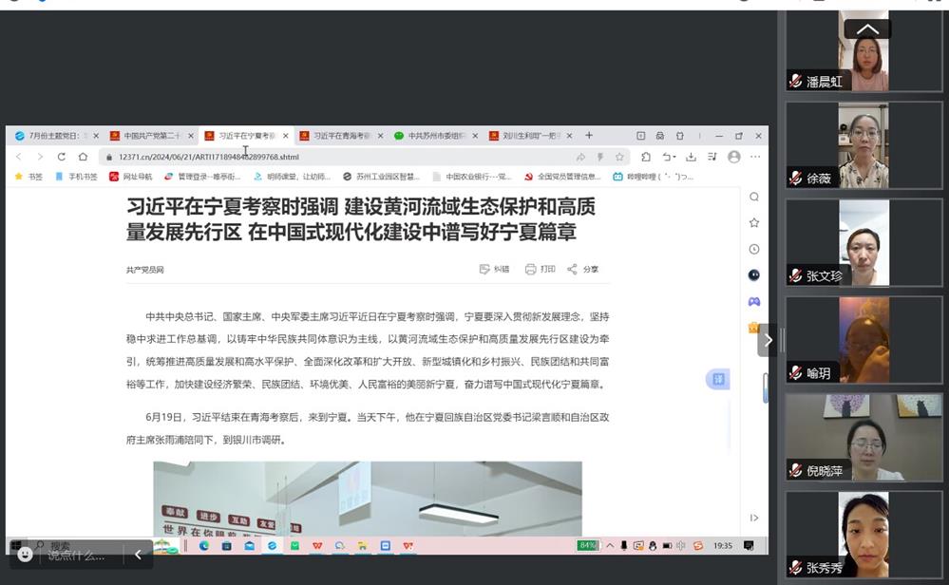Toggle 倪晓萍's muted microphone icon
This screenshot has width=949, height=585.
(795, 470)
